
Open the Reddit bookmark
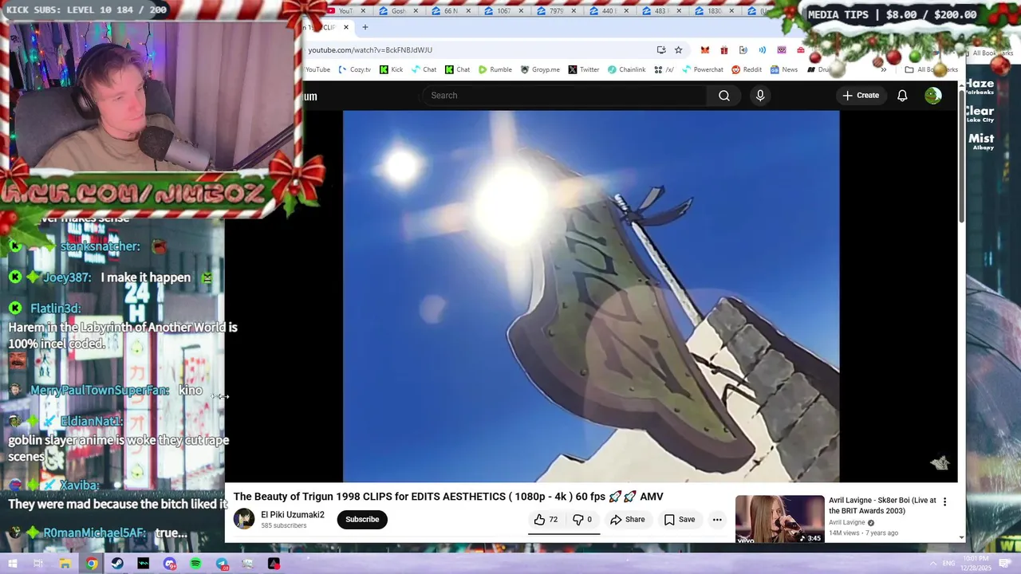pos(747,69)
